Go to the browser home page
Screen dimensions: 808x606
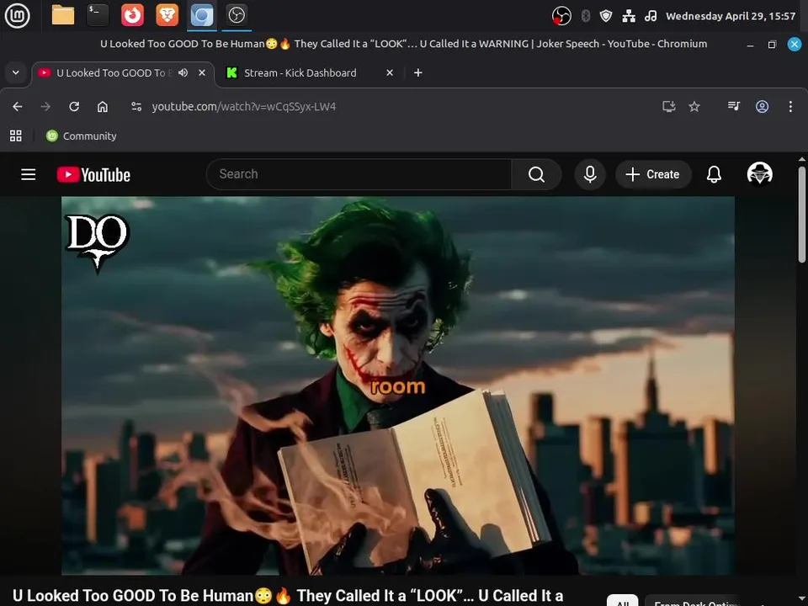pyautogui.click(x=103, y=106)
